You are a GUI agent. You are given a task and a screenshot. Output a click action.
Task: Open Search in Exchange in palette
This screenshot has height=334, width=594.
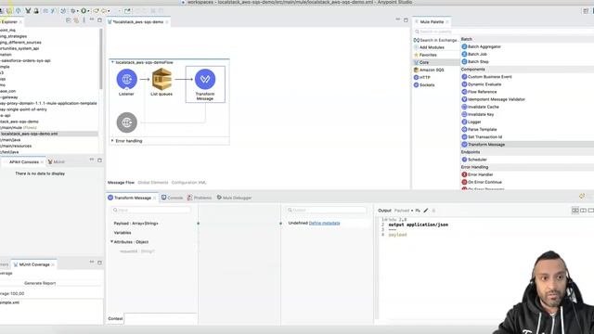[x=435, y=40]
